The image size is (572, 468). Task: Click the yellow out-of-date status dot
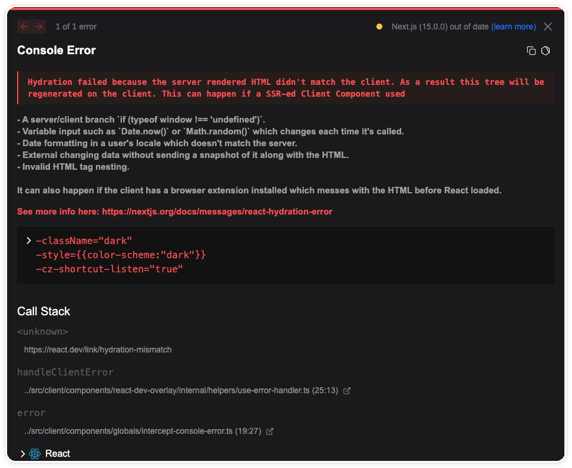tap(379, 27)
